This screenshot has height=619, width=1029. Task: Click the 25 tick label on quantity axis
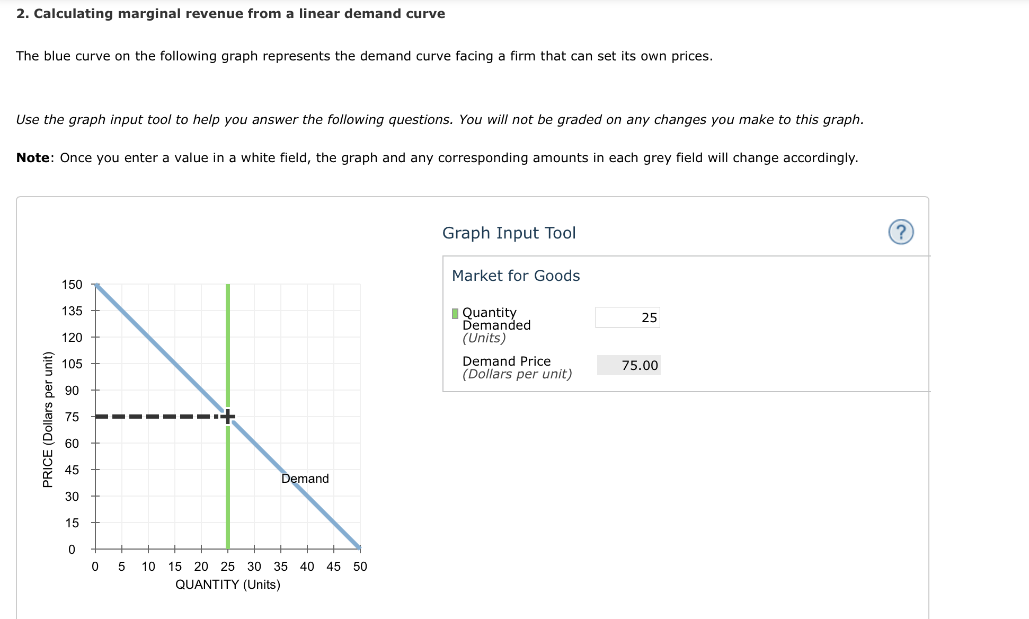point(228,567)
